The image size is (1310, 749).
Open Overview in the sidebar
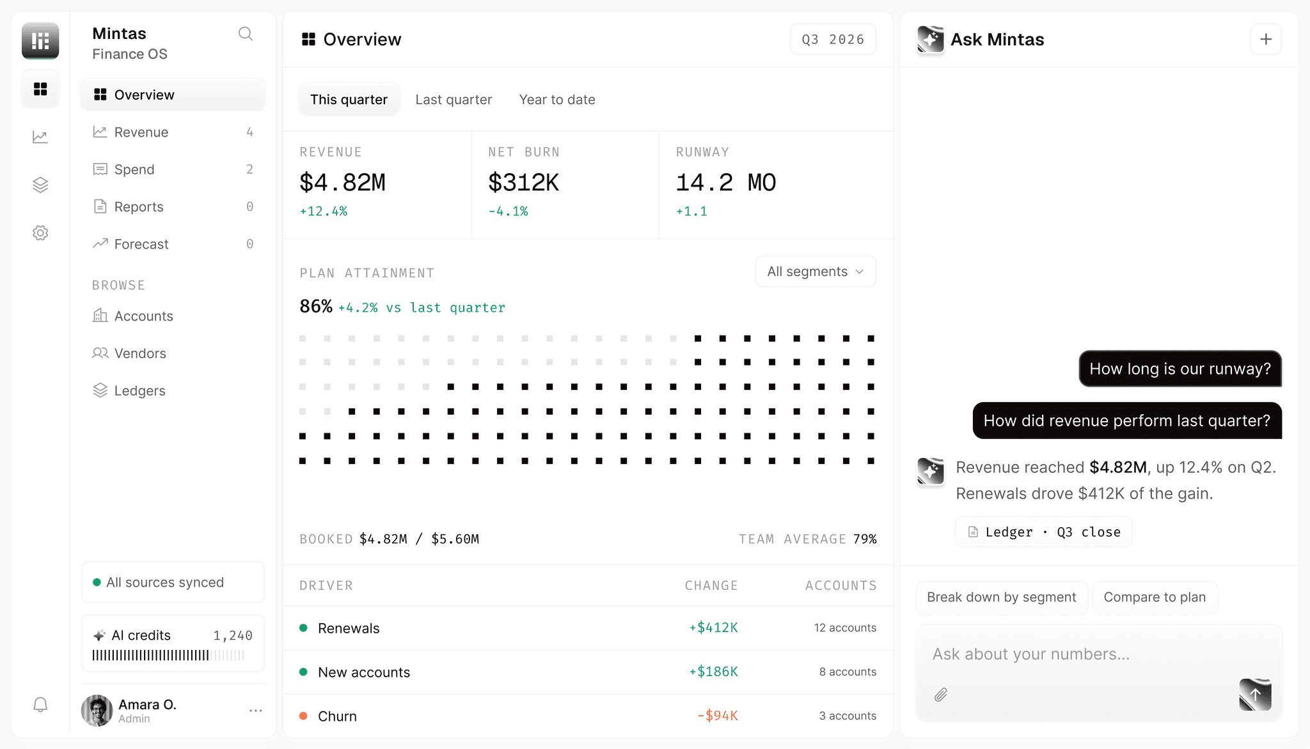click(x=173, y=95)
